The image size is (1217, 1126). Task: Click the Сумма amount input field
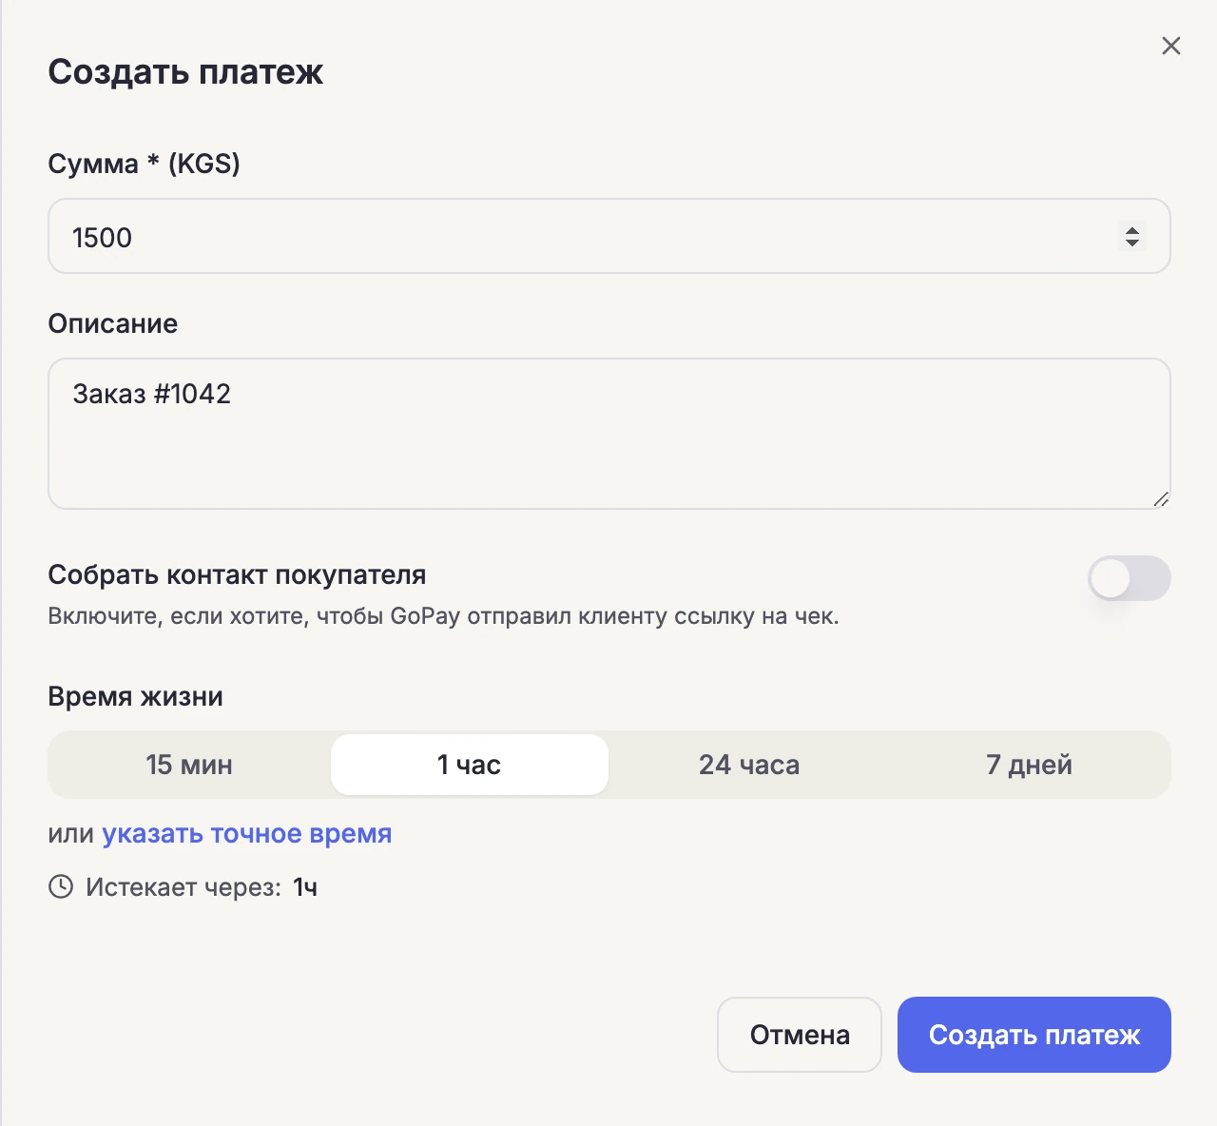(x=608, y=236)
